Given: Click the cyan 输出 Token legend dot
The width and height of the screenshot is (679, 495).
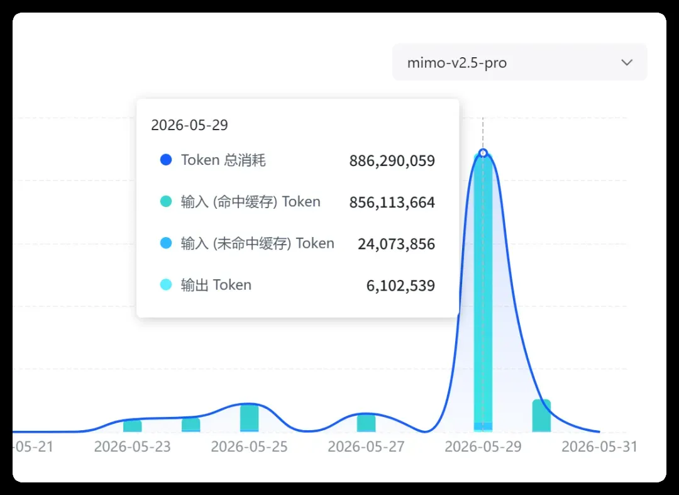Looking at the screenshot, I should coord(166,284).
